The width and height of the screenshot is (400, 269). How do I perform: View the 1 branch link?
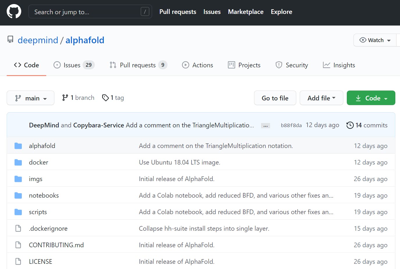coord(78,98)
